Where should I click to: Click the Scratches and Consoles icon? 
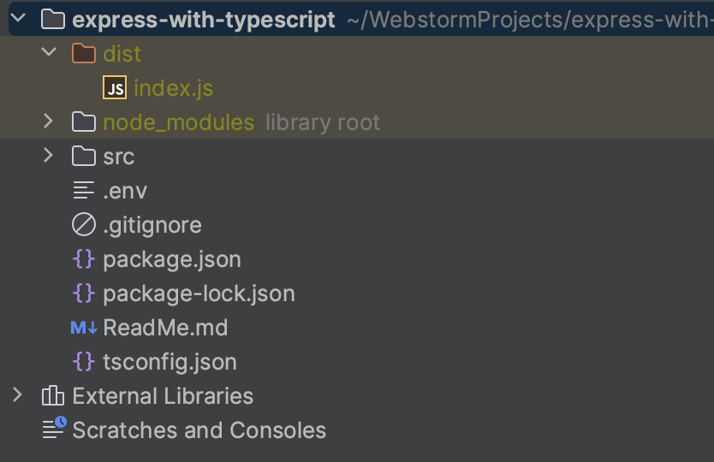point(54,429)
